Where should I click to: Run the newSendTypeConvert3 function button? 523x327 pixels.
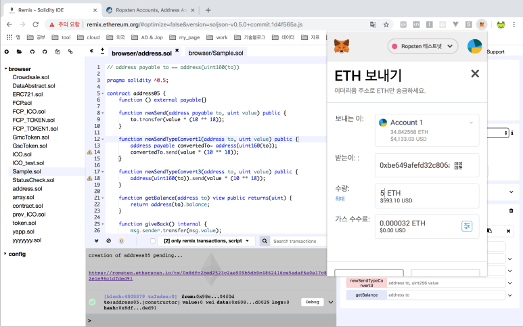[x=366, y=283]
